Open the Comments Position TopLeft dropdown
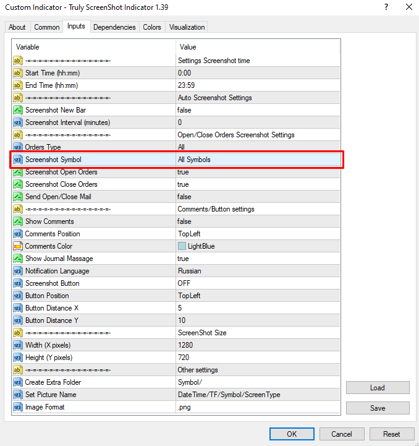419x446 pixels. [258, 234]
